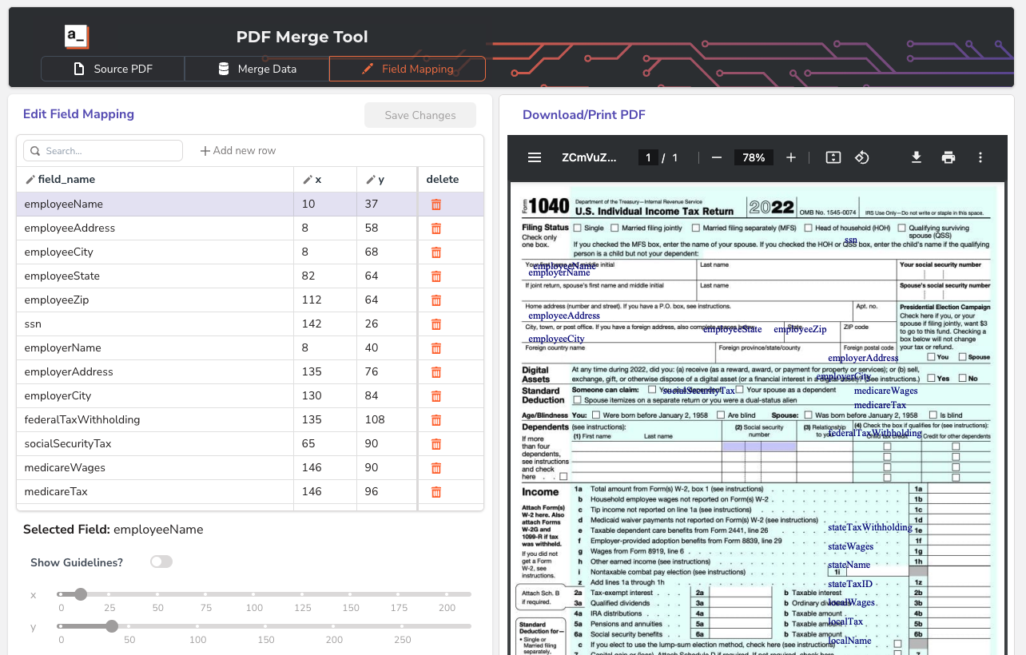Open PDF viewer more actions menu

[980, 157]
